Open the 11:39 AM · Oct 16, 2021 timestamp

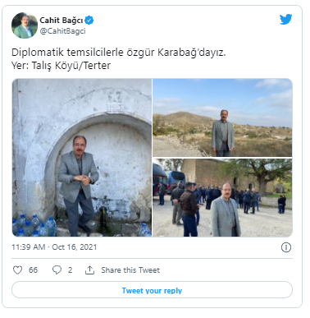tap(54, 247)
